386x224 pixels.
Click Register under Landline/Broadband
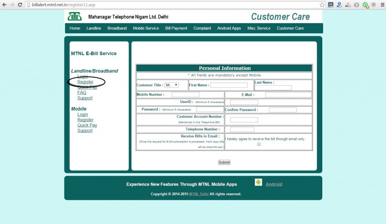pos(86,82)
